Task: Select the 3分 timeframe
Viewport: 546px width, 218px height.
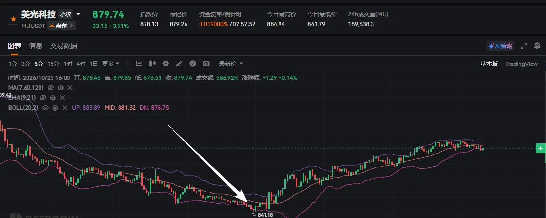Action: point(26,64)
